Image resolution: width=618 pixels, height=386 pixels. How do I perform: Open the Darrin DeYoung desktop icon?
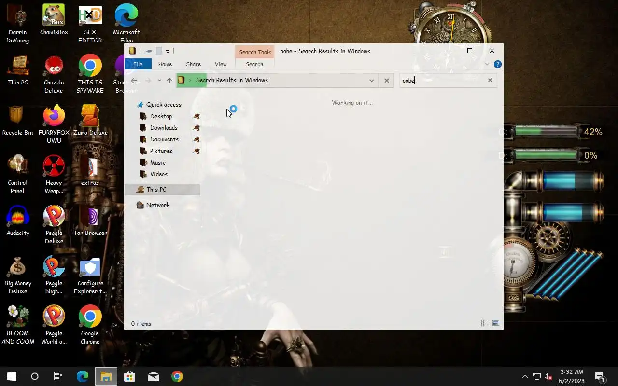(x=18, y=24)
